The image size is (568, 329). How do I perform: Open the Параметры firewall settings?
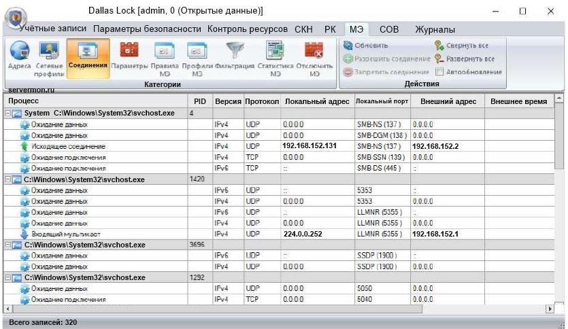129,55
